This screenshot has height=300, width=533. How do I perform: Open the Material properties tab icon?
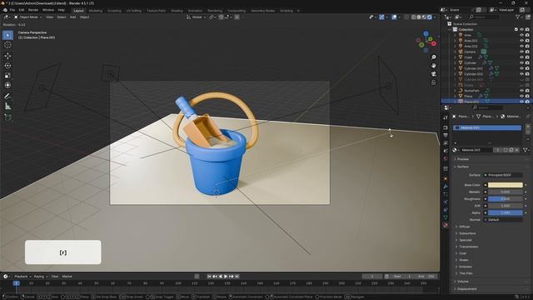[x=446, y=225]
